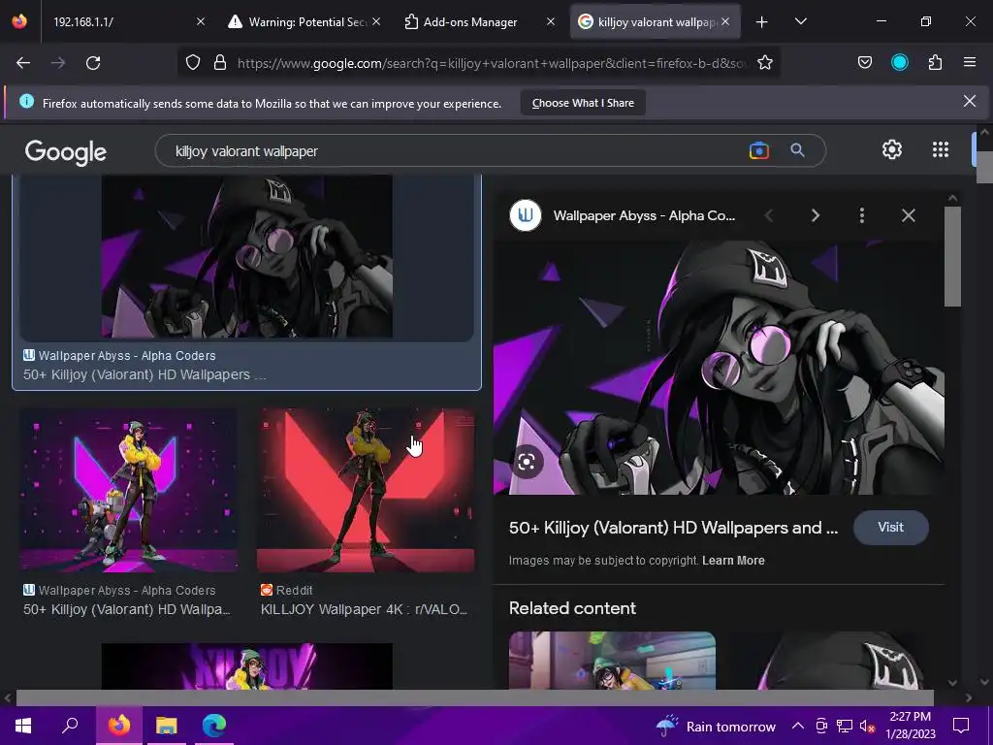Click the preview panel vertical scrollbar
Image resolution: width=993 pixels, height=745 pixels.
[x=952, y=256]
